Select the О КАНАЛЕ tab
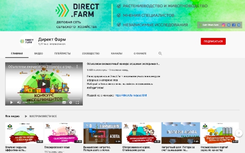The height and width of the screenshot is (153, 245). pyautogui.click(x=140, y=53)
